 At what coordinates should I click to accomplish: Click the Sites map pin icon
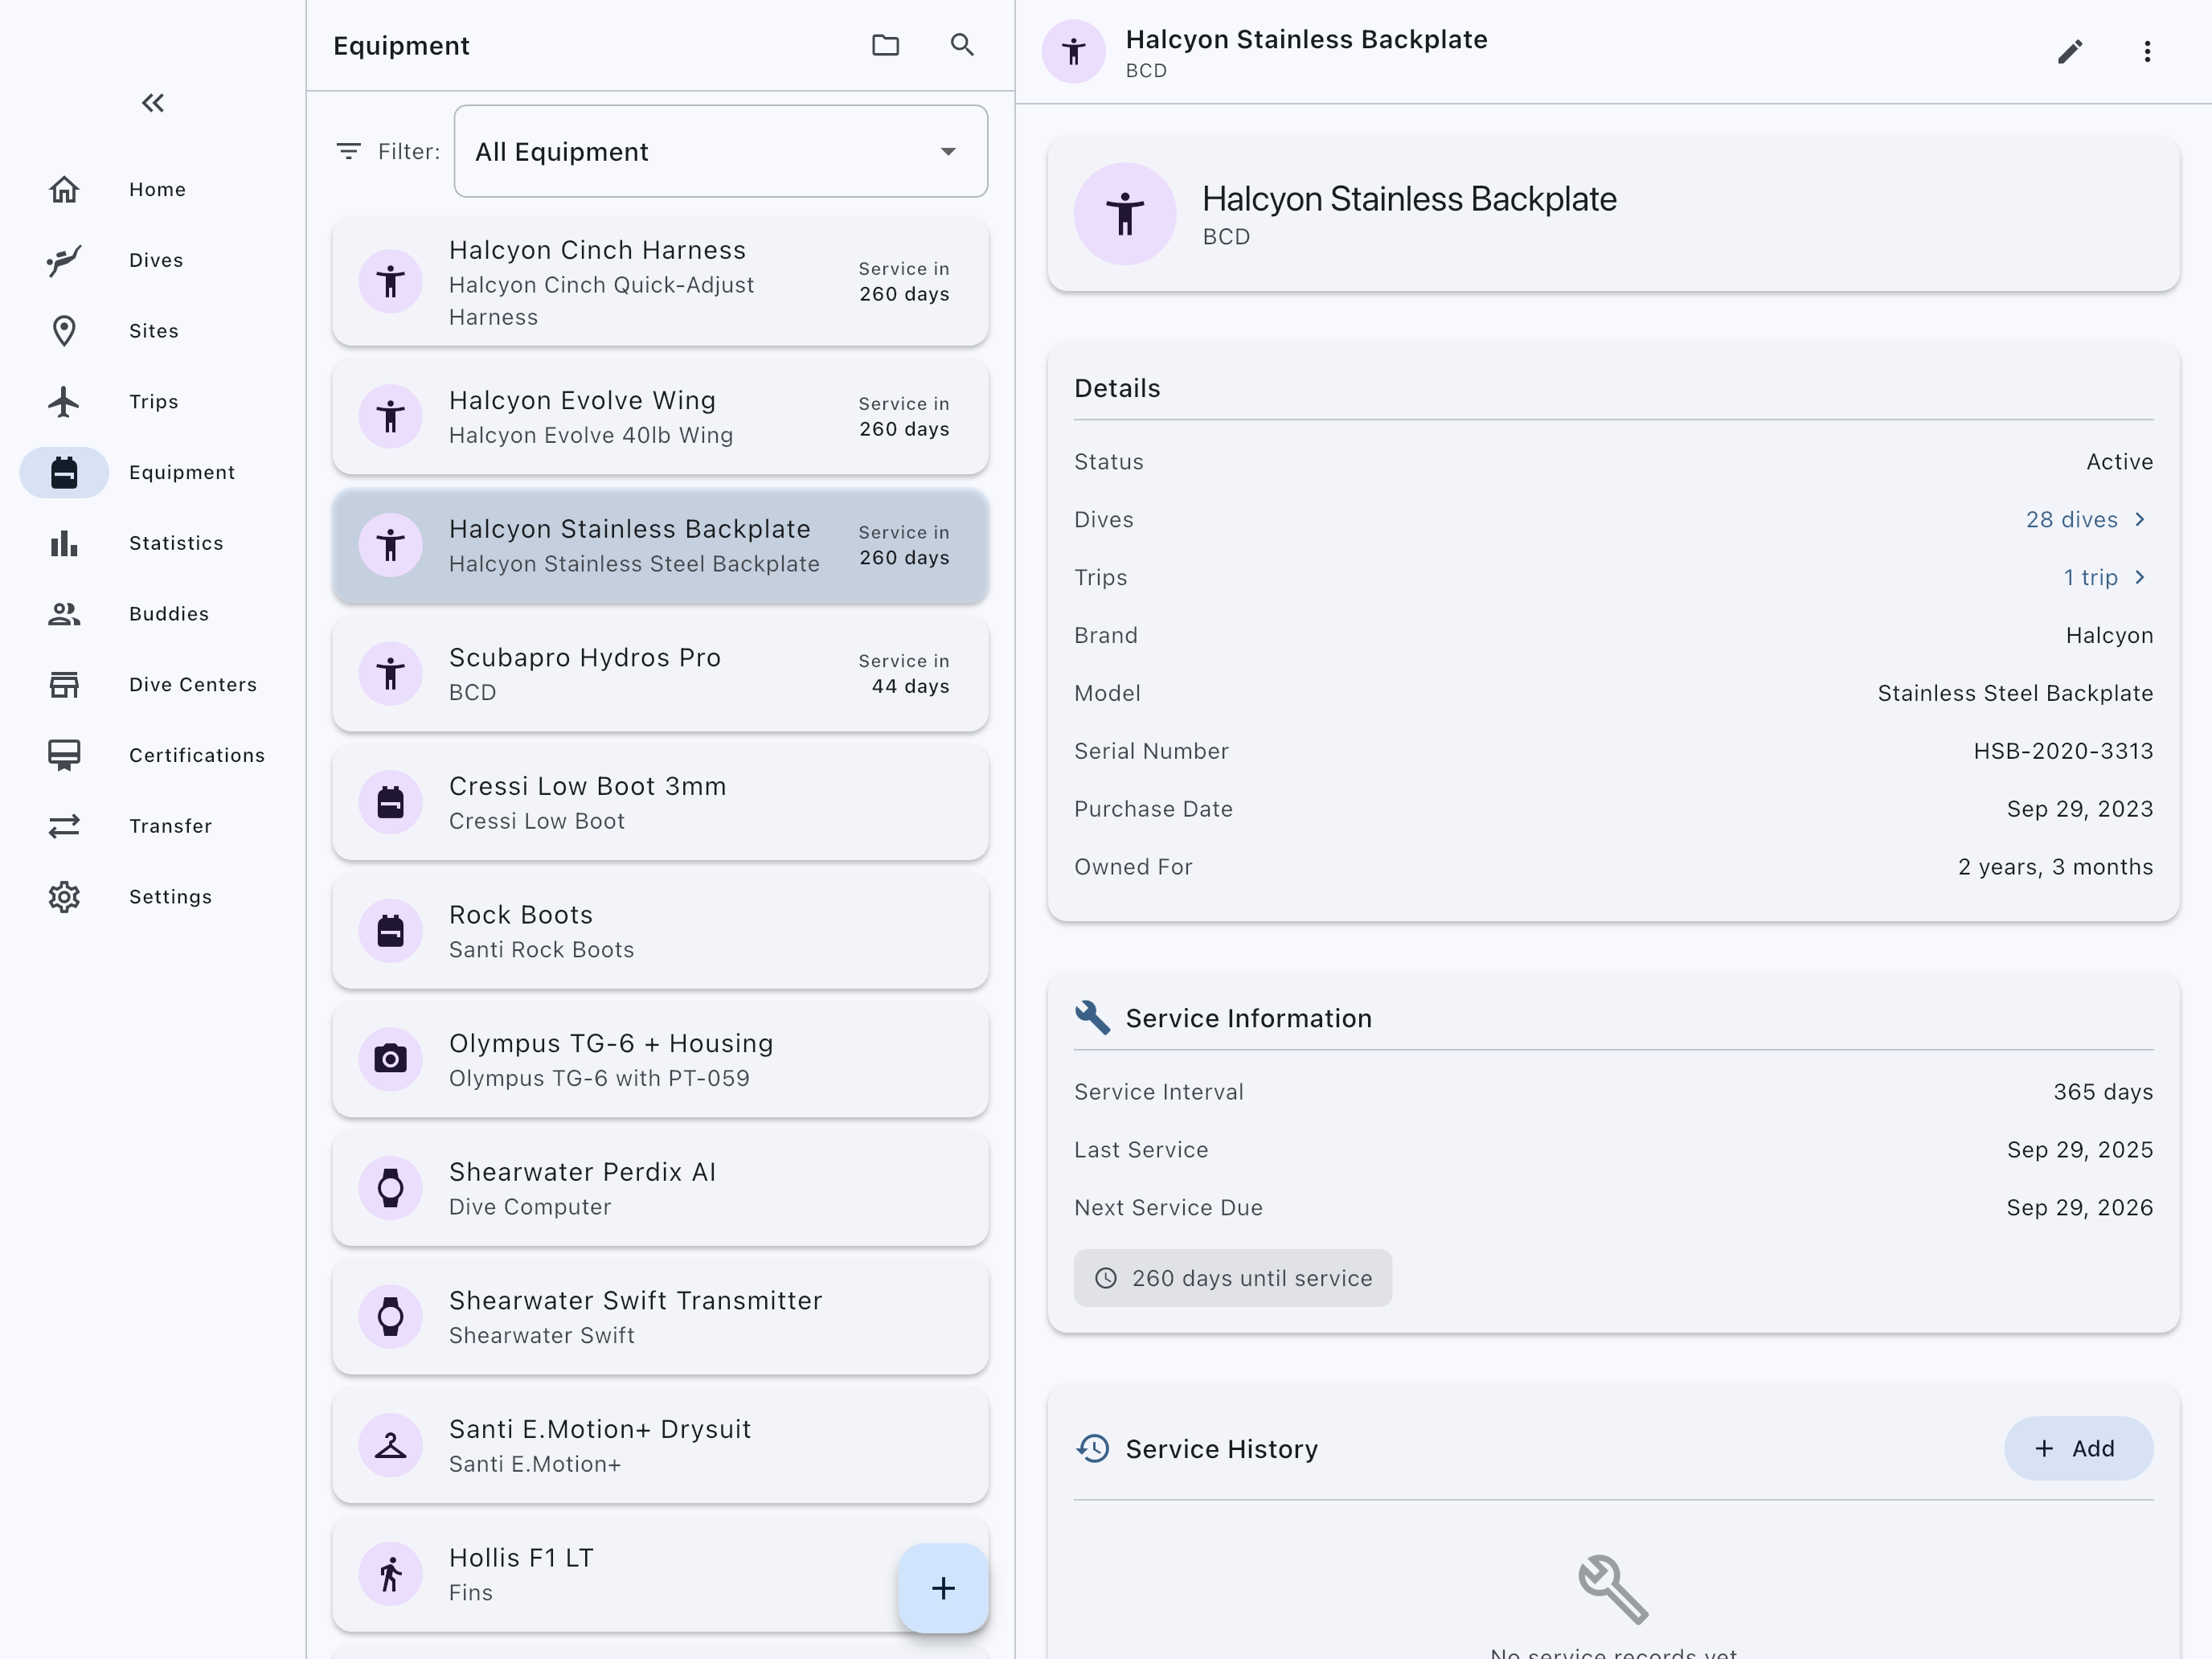[64, 331]
